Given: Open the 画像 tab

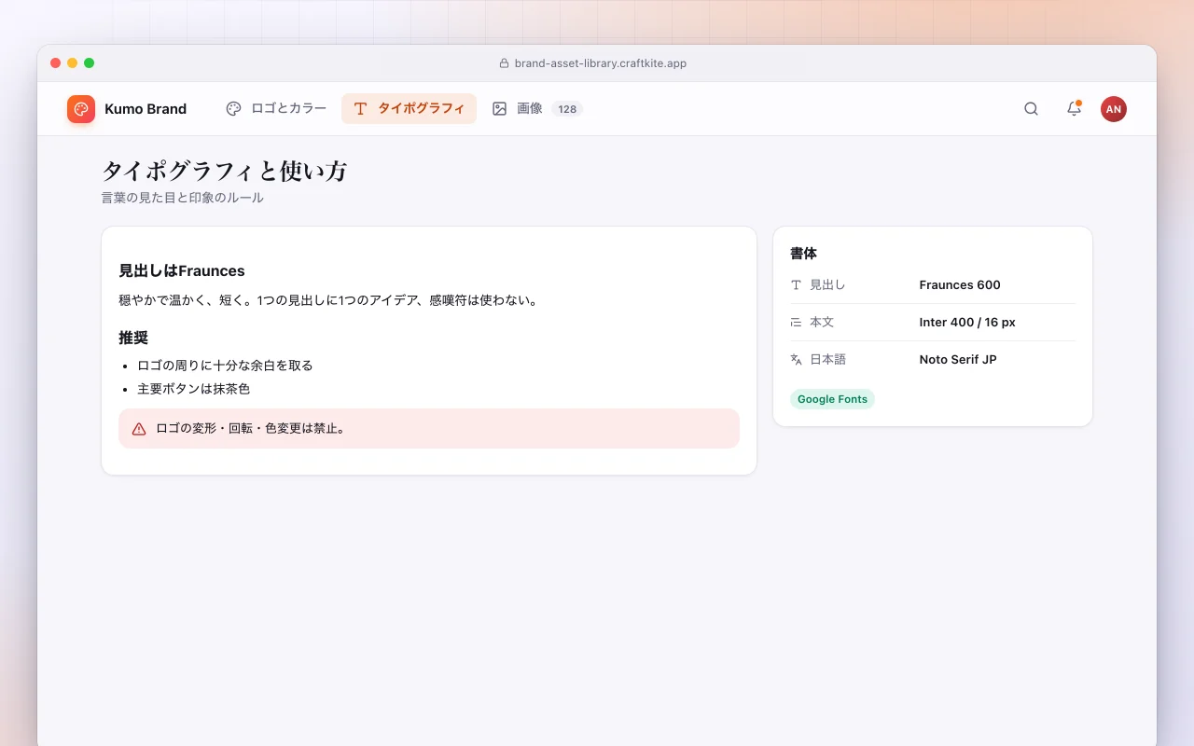Looking at the screenshot, I should click(x=537, y=109).
